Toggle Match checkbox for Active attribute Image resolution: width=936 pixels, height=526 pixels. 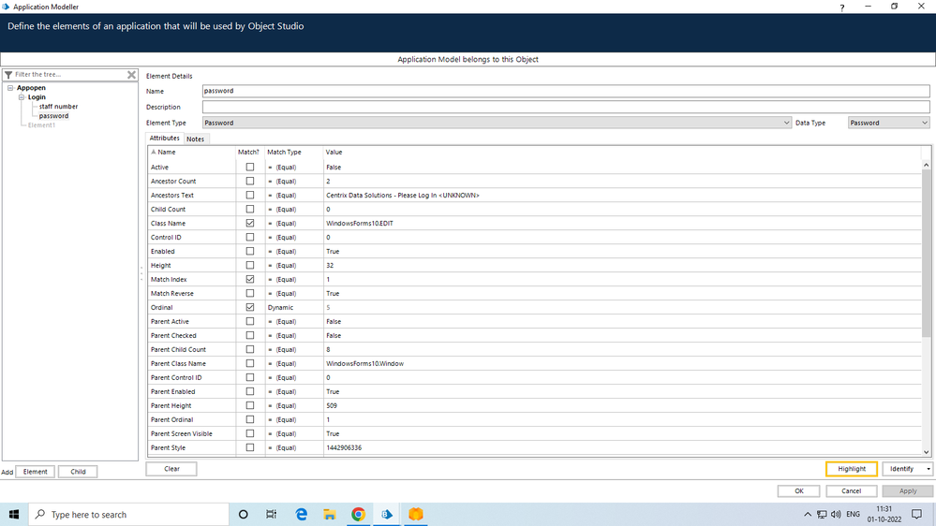[249, 167]
